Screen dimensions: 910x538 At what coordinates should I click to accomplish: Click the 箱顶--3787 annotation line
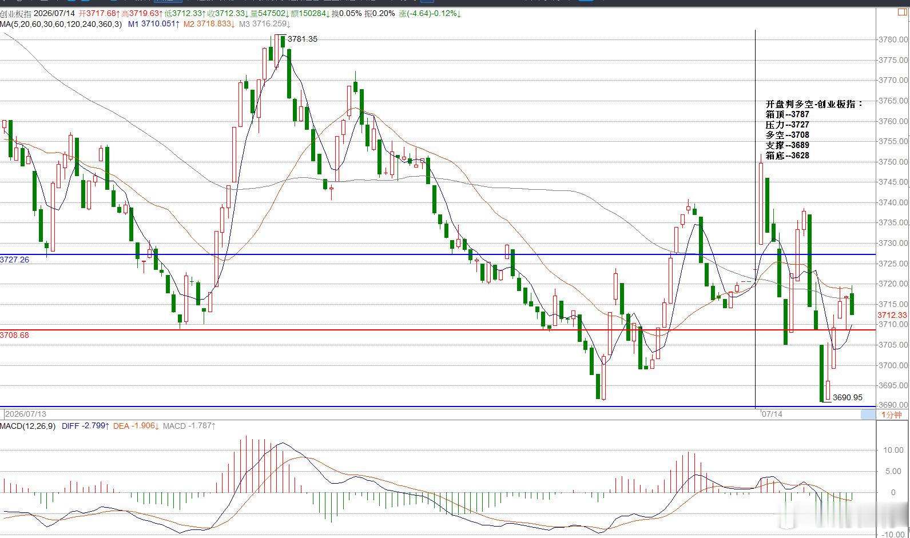[x=787, y=114]
